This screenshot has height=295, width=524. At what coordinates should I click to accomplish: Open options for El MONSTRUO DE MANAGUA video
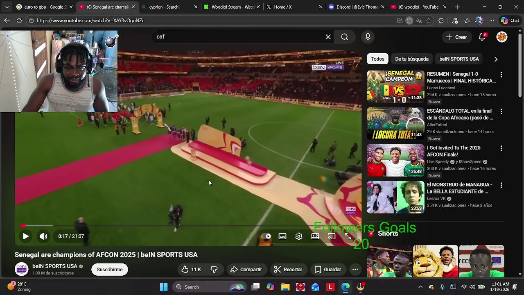(501, 185)
